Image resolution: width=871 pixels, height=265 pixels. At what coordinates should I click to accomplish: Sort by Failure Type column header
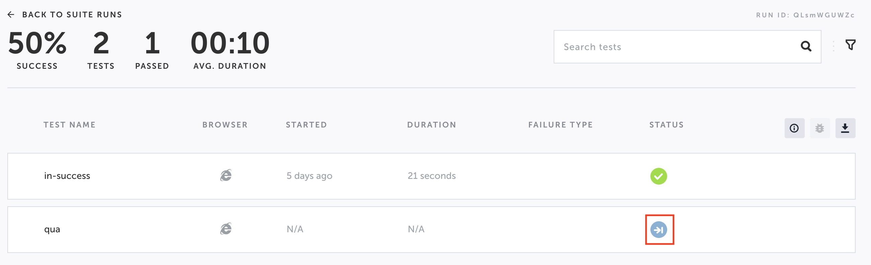[x=560, y=125]
